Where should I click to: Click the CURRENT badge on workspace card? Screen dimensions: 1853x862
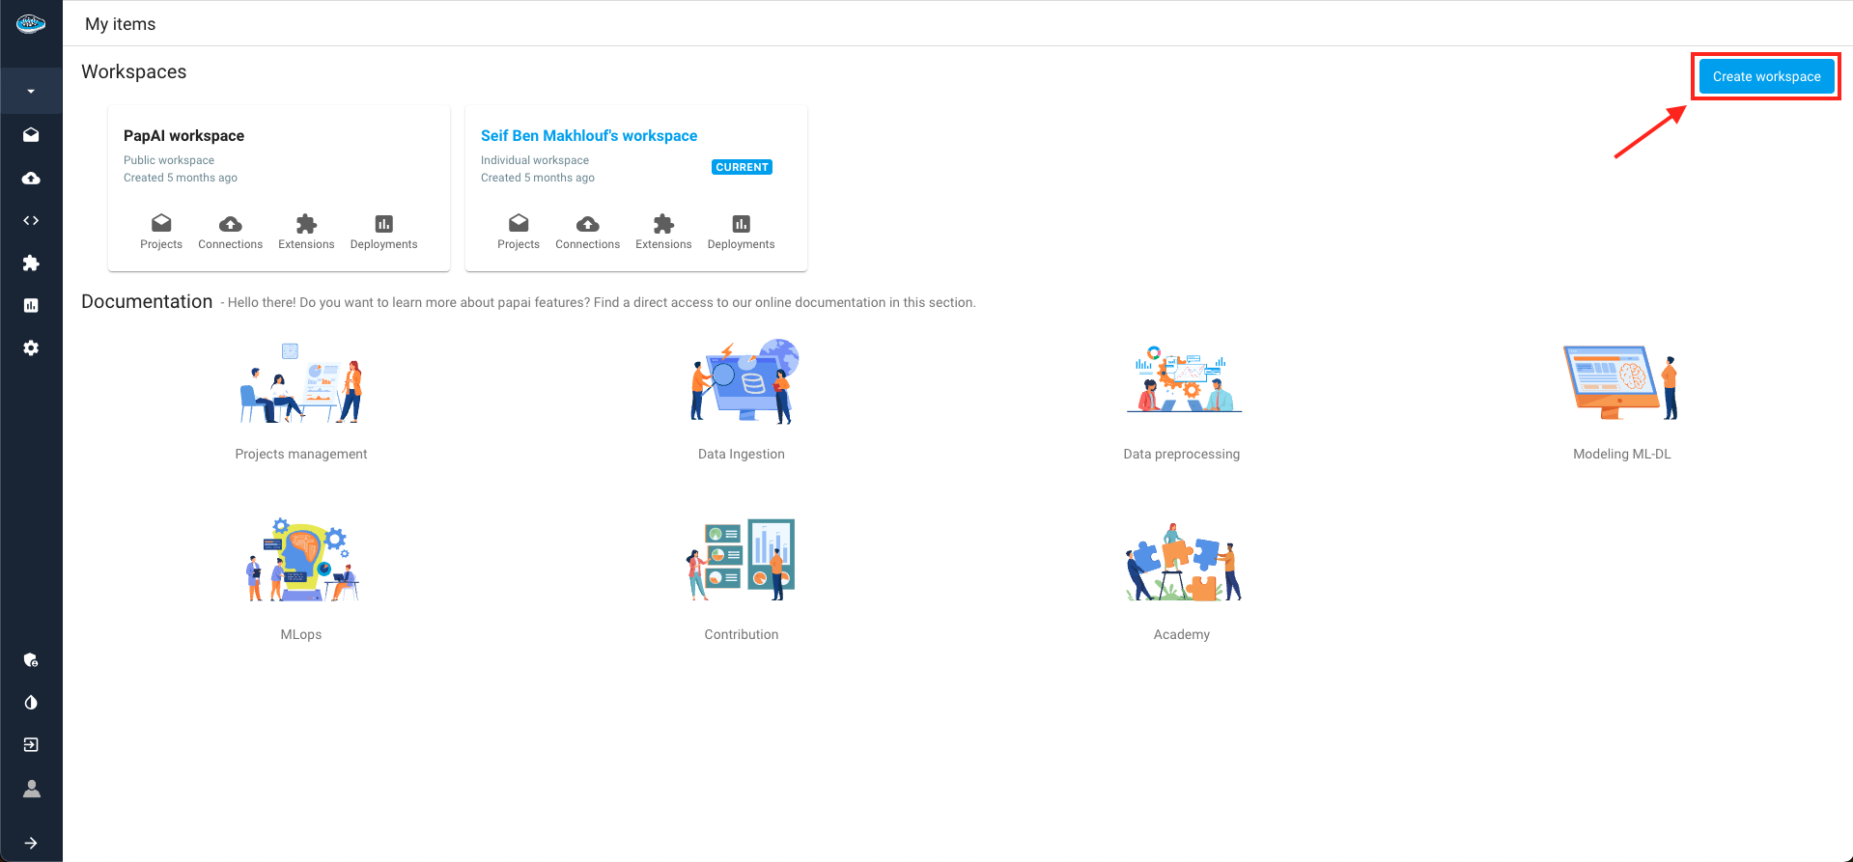tap(742, 167)
